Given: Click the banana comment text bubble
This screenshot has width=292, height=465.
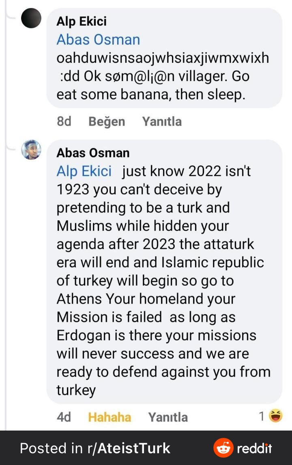Looking at the screenshot, I should coord(162,77).
